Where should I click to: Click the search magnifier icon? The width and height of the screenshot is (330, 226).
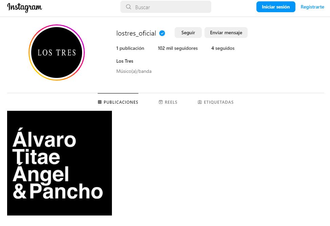[129, 7]
